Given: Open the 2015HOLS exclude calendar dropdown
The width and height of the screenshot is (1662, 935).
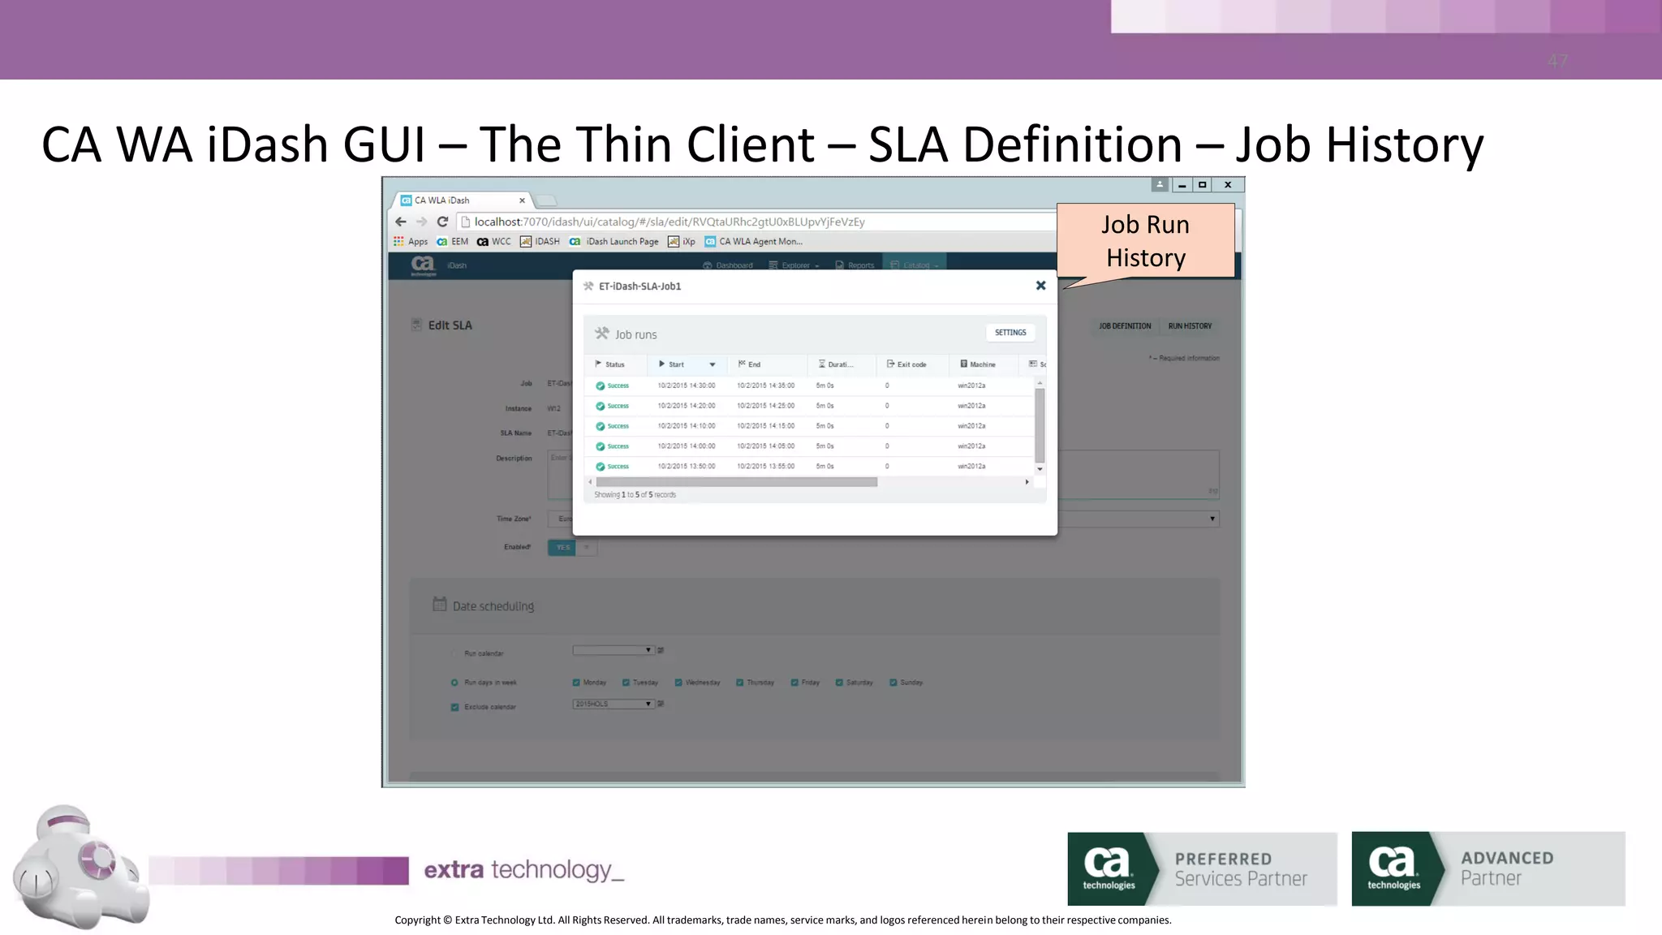Looking at the screenshot, I should tap(614, 704).
